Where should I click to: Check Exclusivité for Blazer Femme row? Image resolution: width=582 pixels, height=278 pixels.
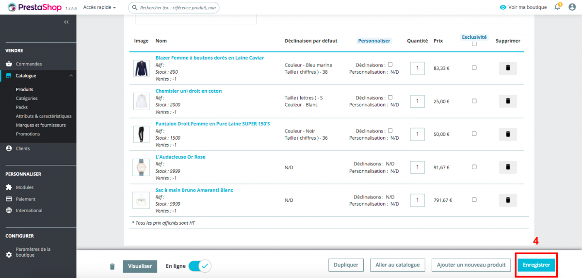coord(474,68)
